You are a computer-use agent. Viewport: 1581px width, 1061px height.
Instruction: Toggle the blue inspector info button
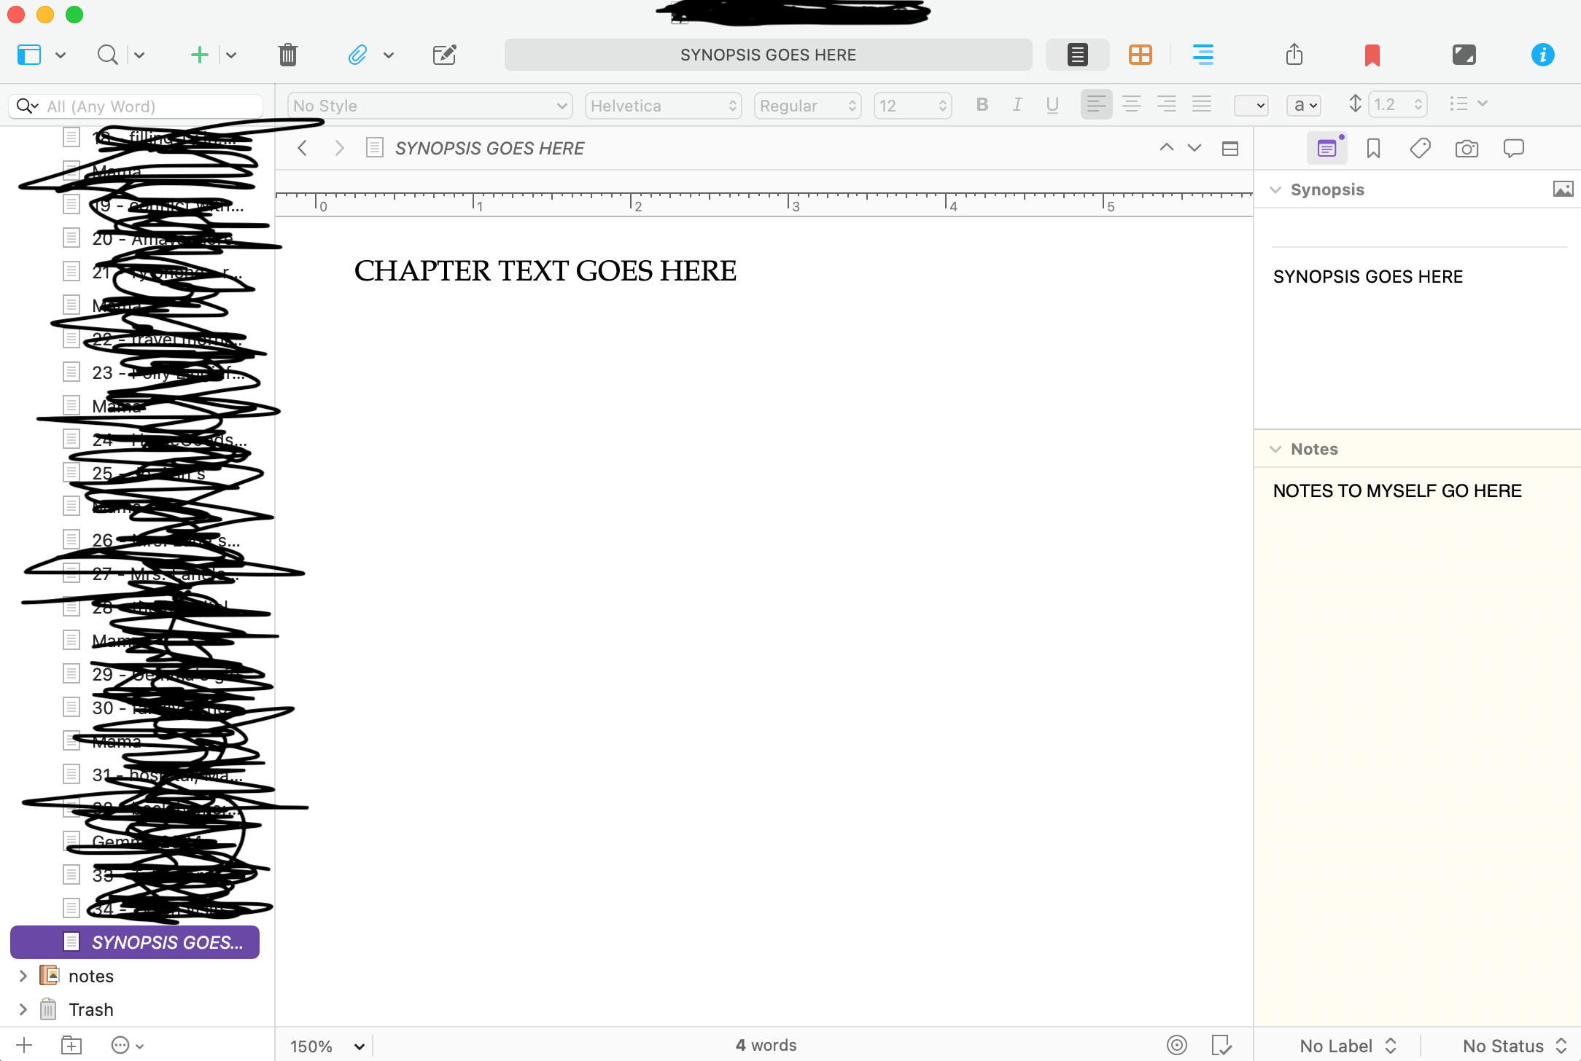tap(1542, 55)
